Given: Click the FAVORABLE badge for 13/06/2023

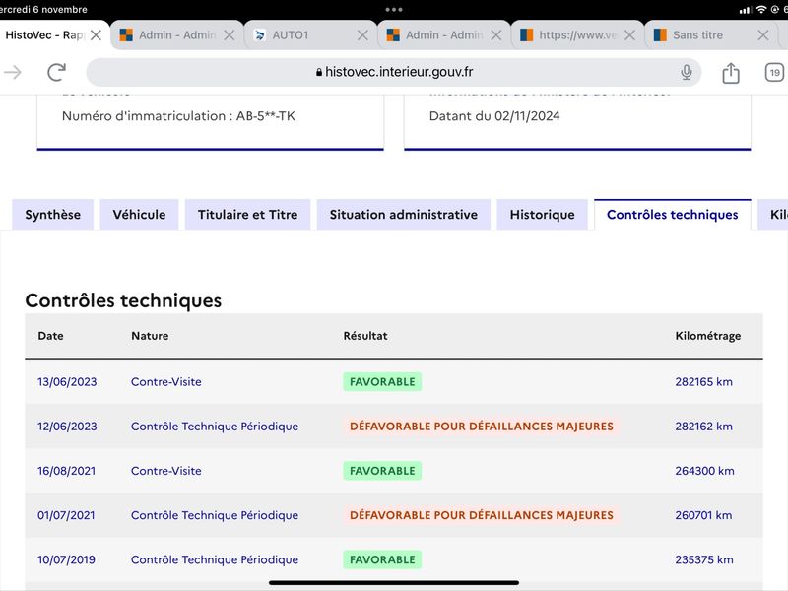Looking at the screenshot, I should click(x=382, y=382).
